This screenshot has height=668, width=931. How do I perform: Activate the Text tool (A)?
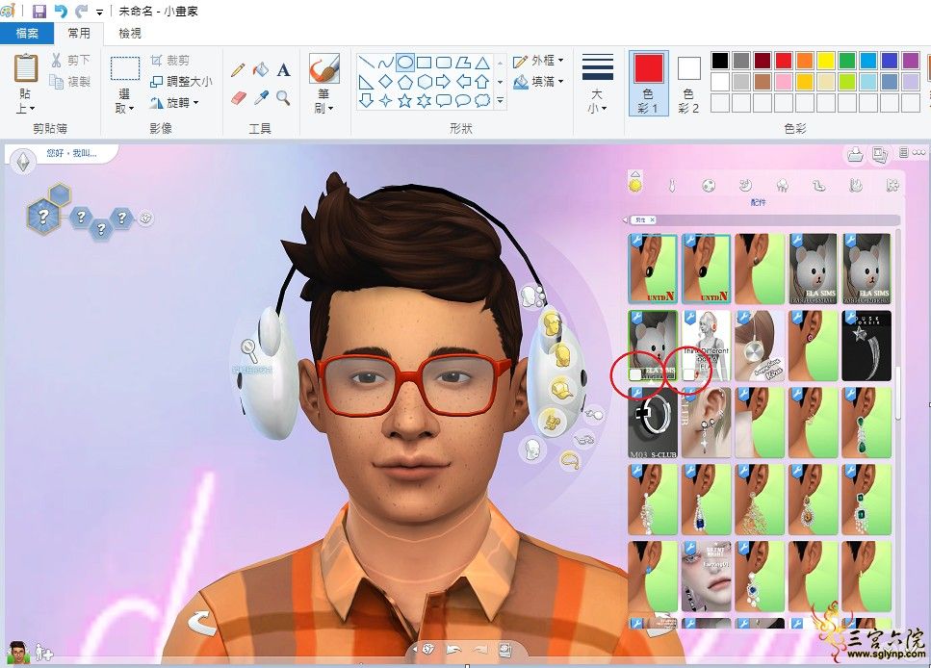click(x=284, y=70)
